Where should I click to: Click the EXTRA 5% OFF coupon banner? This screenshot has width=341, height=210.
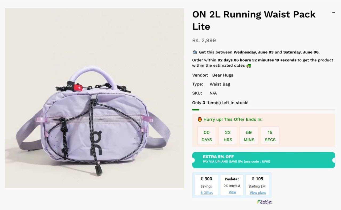tap(263, 160)
